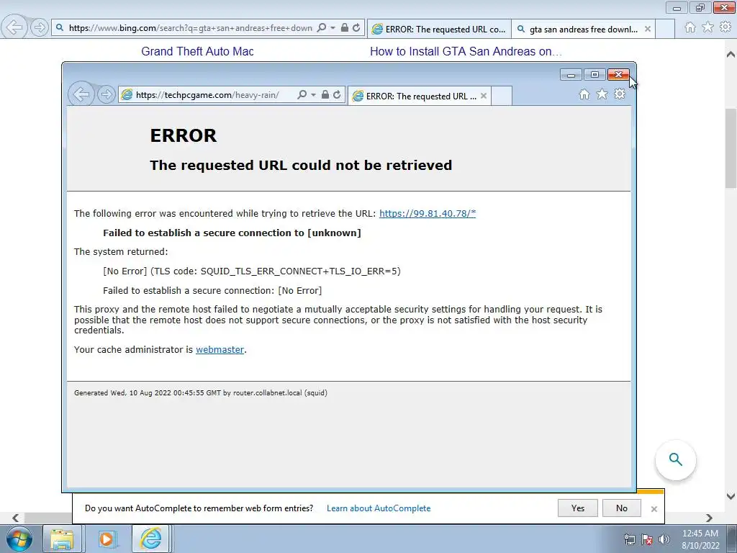The width and height of the screenshot is (737, 553).
Task: Open the Windows Start menu
Action: click(x=19, y=539)
